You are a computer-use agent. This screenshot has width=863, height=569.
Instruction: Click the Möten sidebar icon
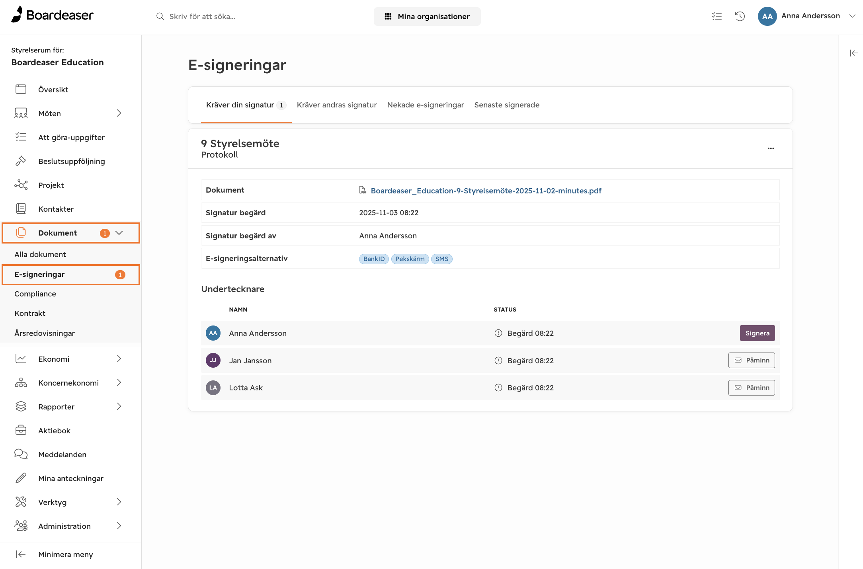21,113
